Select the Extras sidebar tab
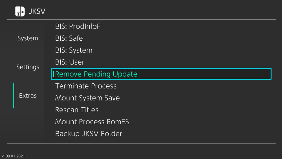 (x=28, y=96)
